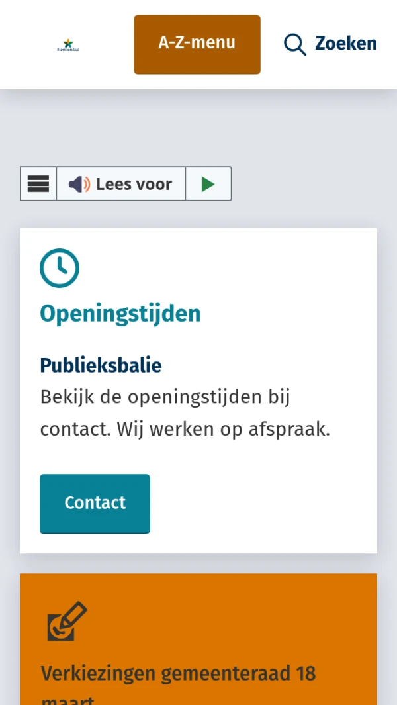Open the Contact page button
Viewport: 397px width, 705px height.
[x=95, y=504]
